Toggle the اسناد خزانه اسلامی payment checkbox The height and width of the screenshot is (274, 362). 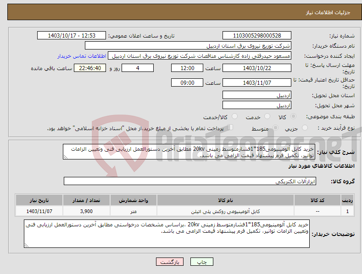(230, 127)
